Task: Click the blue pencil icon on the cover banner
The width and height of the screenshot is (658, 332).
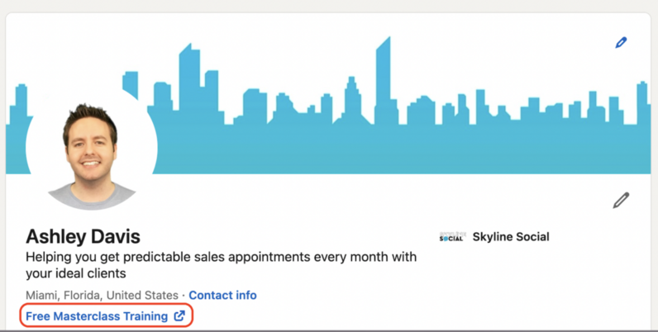Action: 621,42
